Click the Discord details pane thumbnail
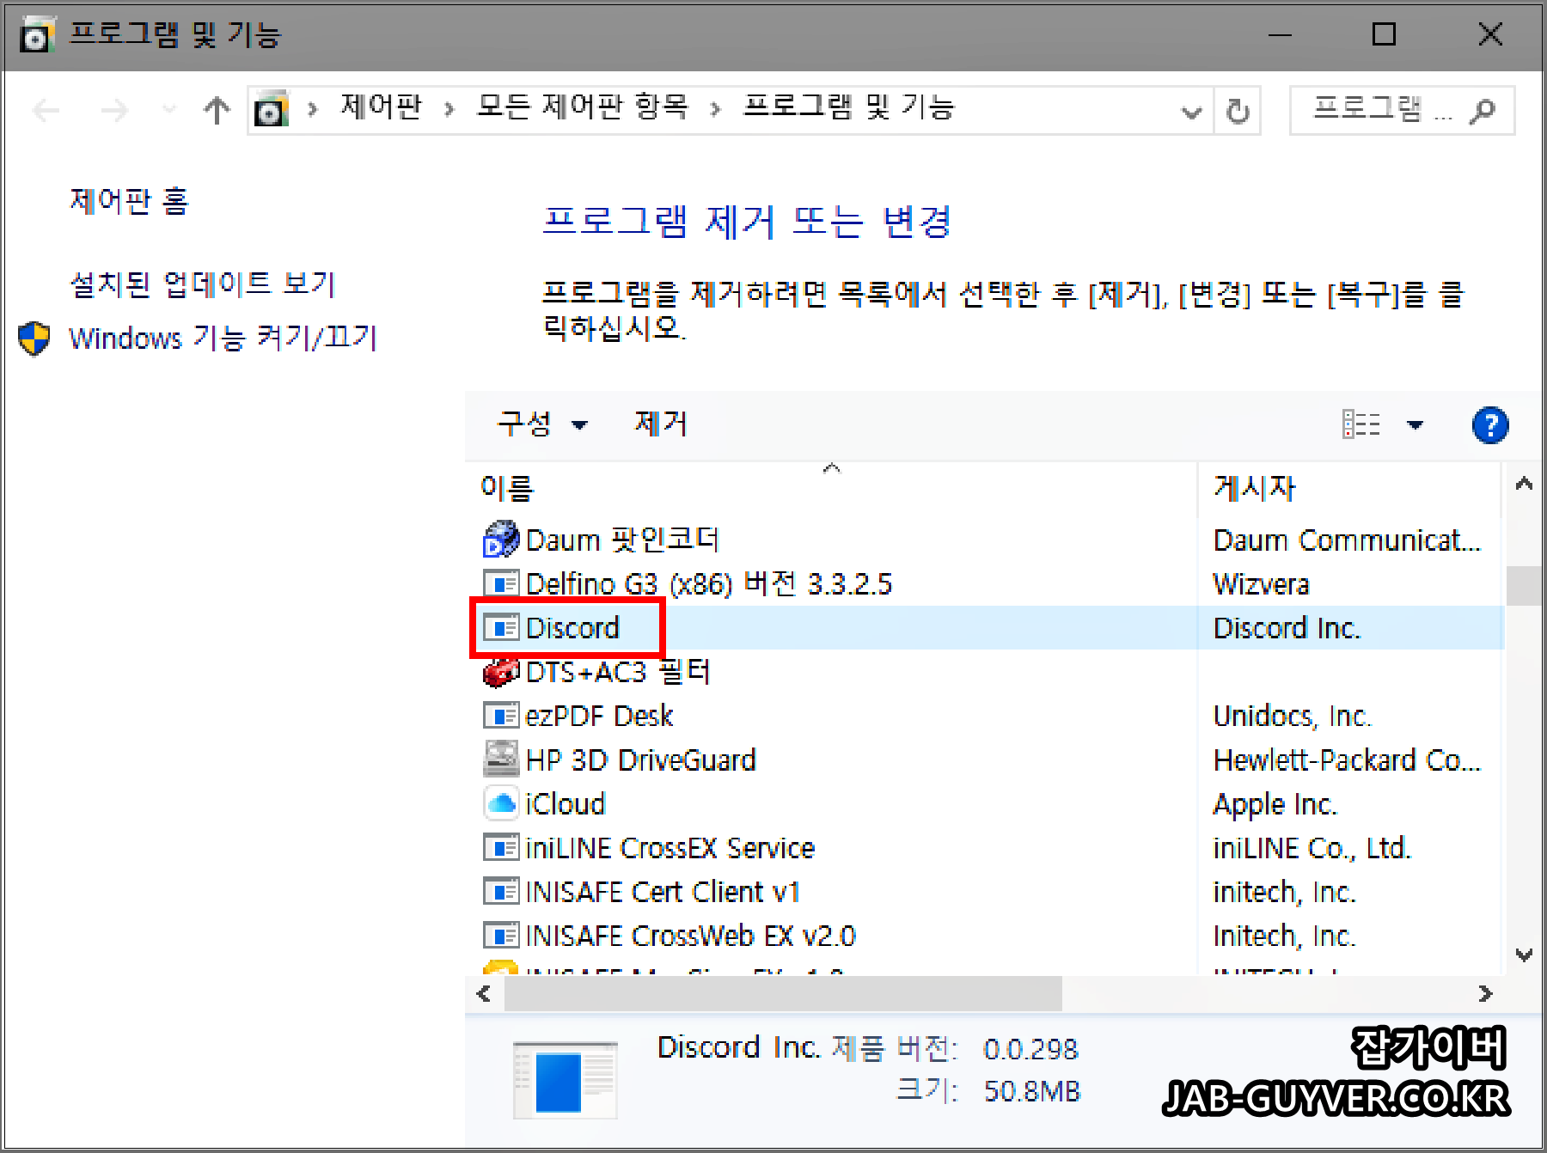This screenshot has height=1153, width=1547. [565, 1080]
